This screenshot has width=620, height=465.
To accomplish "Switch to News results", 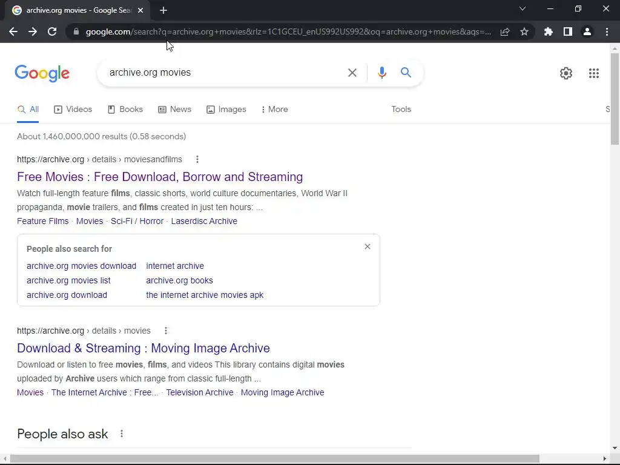I will (x=175, y=110).
